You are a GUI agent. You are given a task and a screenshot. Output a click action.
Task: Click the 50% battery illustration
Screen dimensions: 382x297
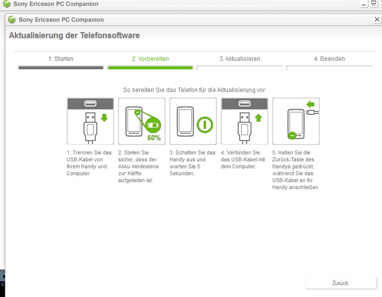click(142, 121)
